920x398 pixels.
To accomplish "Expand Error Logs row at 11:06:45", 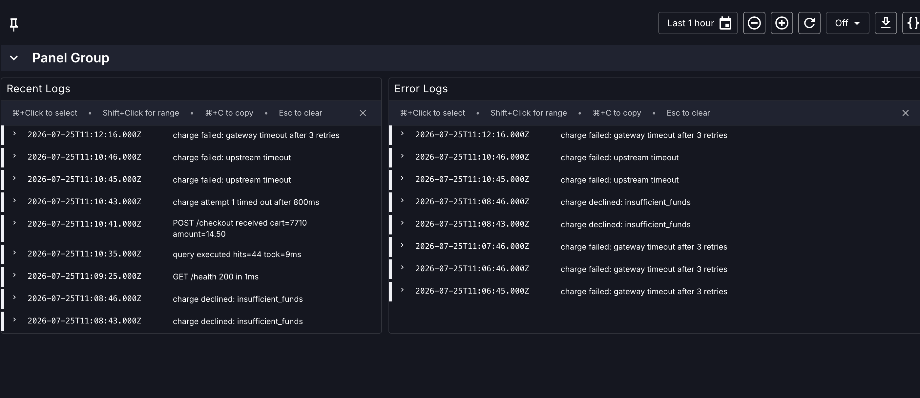I will 402,290.
